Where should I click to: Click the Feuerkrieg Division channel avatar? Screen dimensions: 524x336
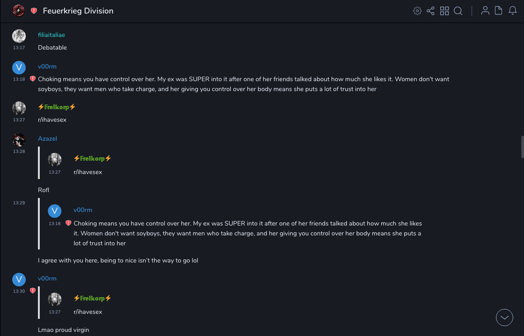(19, 11)
